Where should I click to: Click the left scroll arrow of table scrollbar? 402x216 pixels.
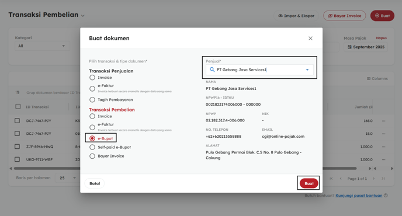(11, 168)
